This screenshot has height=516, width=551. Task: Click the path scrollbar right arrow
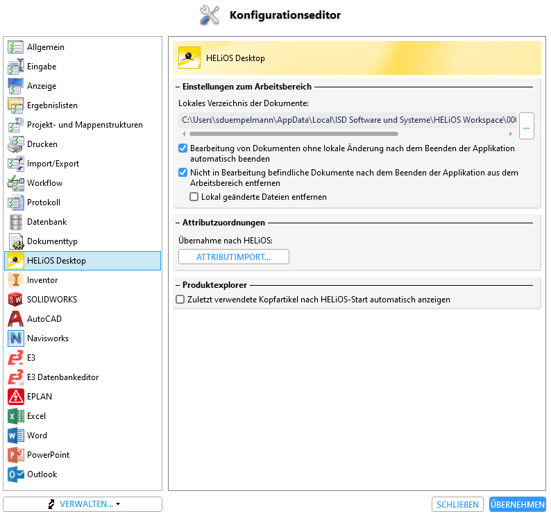tap(511, 134)
